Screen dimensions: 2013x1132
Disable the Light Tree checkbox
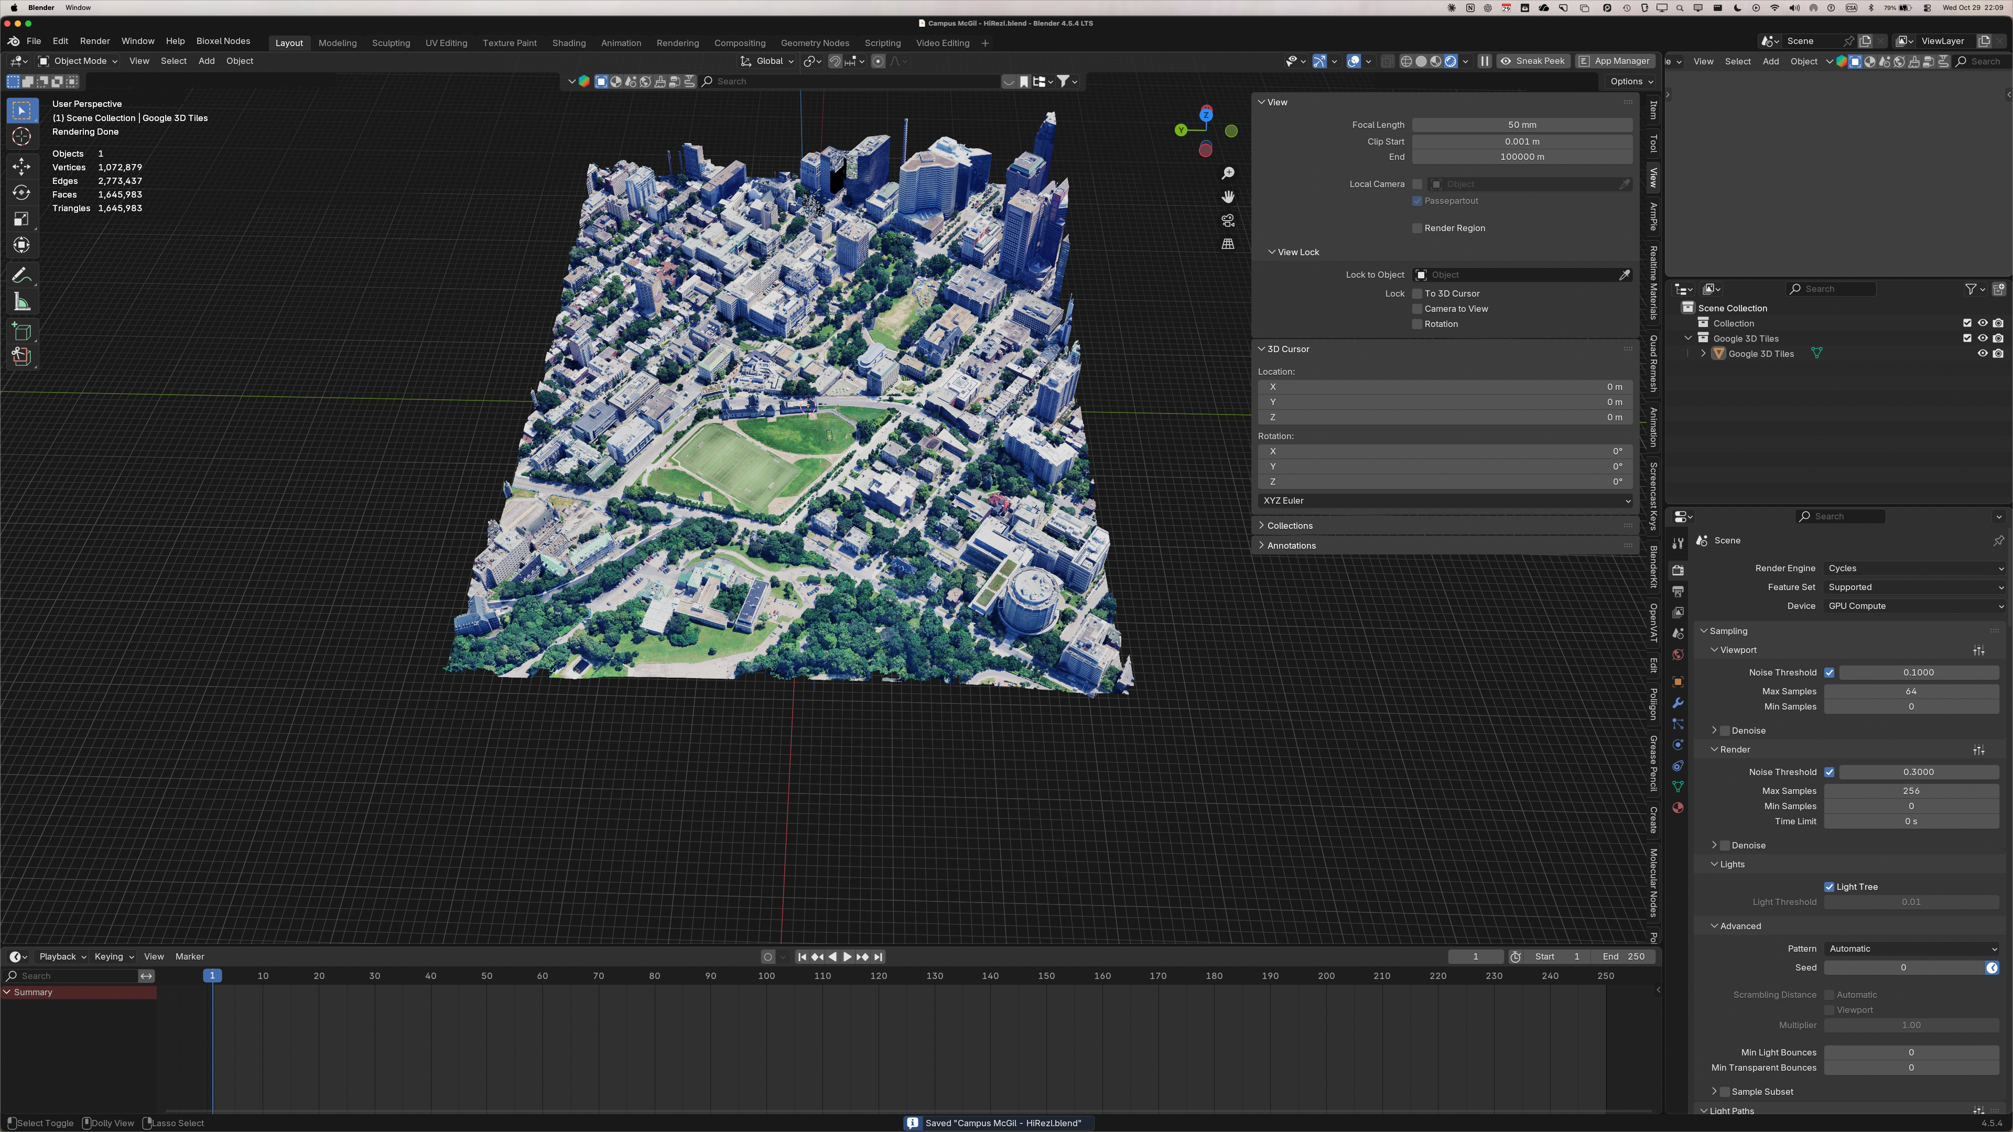1830,887
